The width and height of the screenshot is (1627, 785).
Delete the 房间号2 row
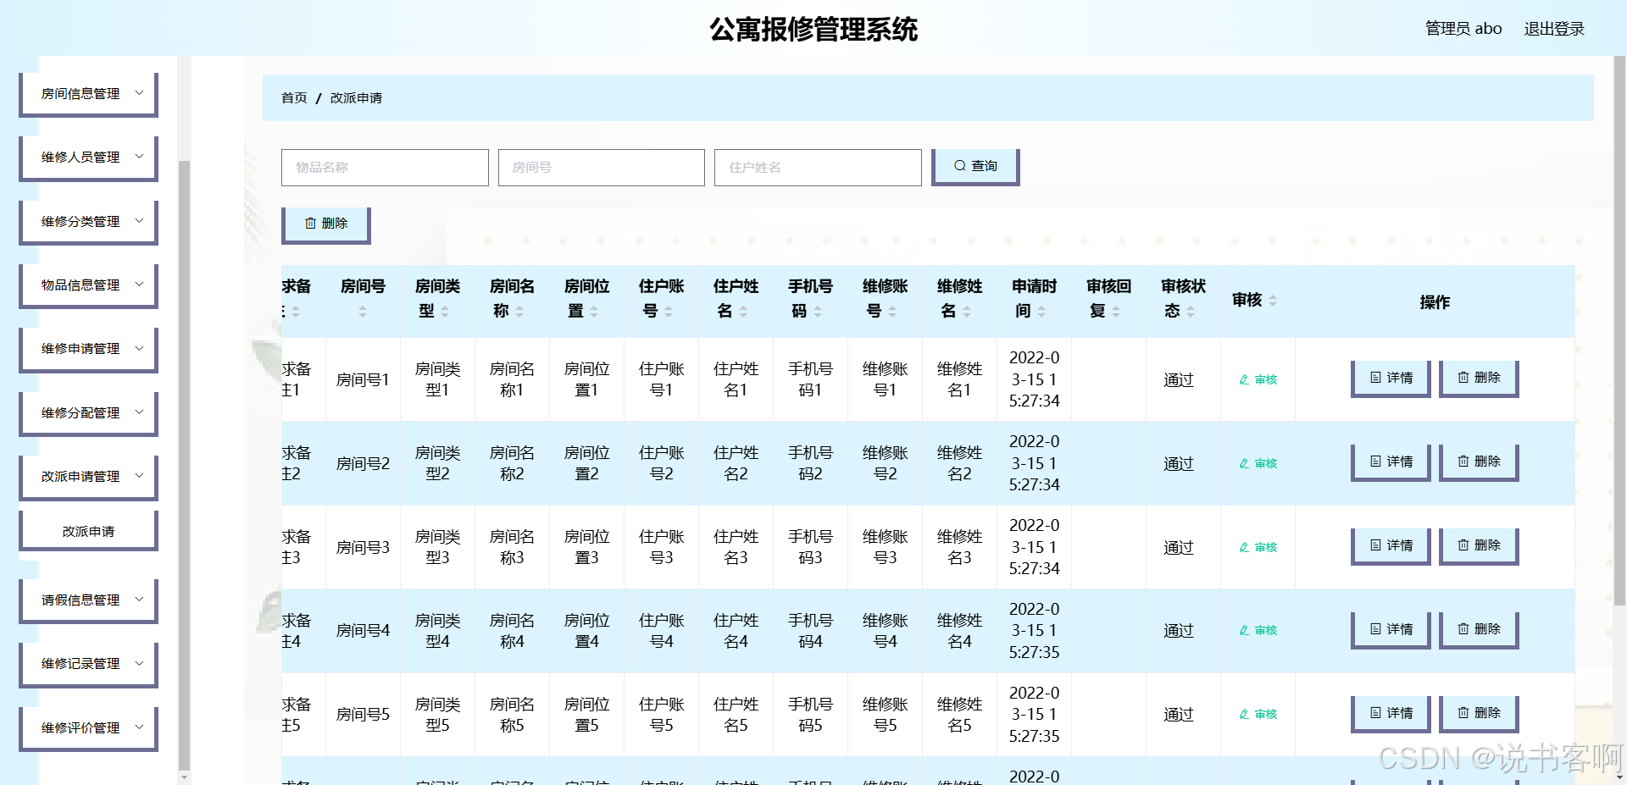coord(1479,462)
